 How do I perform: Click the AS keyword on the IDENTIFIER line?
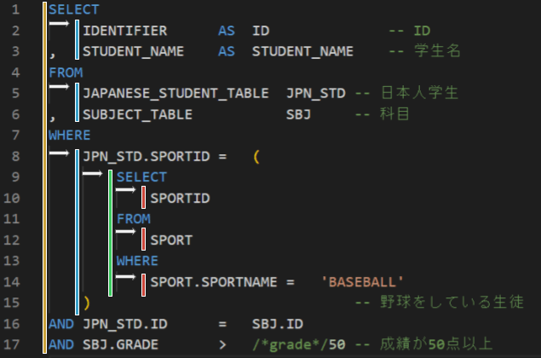[x=227, y=31]
